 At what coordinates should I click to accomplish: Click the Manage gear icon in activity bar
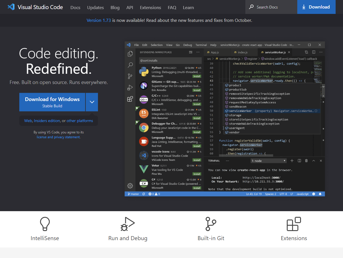[x=130, y=186]
